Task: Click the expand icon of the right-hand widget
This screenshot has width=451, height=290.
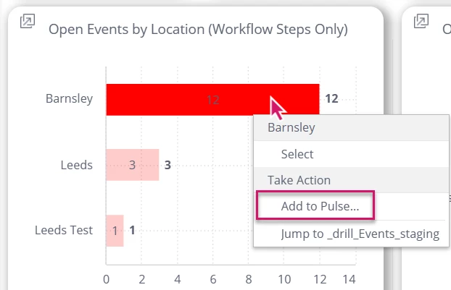Action: click(421, 22)
